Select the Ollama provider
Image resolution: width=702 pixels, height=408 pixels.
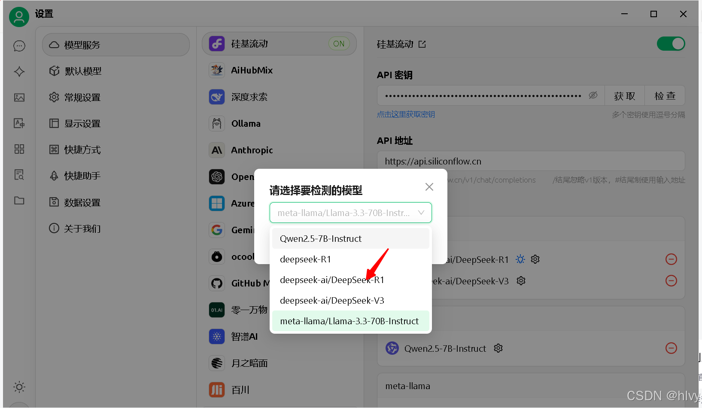click(279, 124)
